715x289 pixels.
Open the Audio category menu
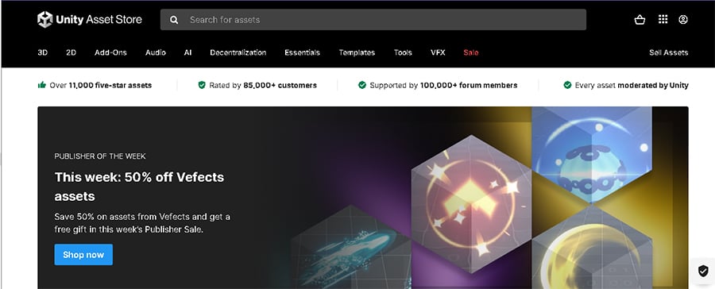[x=156, y=52]
